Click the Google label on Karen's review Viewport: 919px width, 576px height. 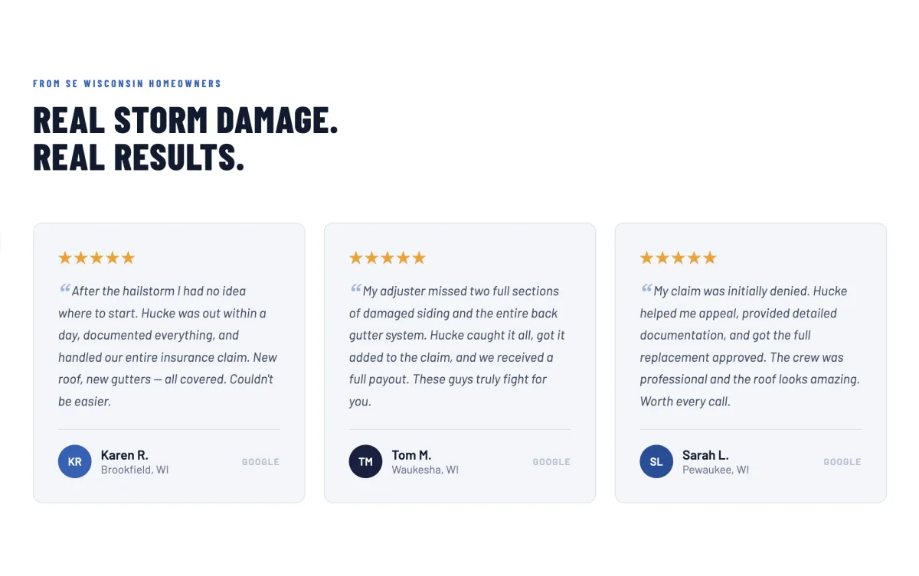coord(260,462)
